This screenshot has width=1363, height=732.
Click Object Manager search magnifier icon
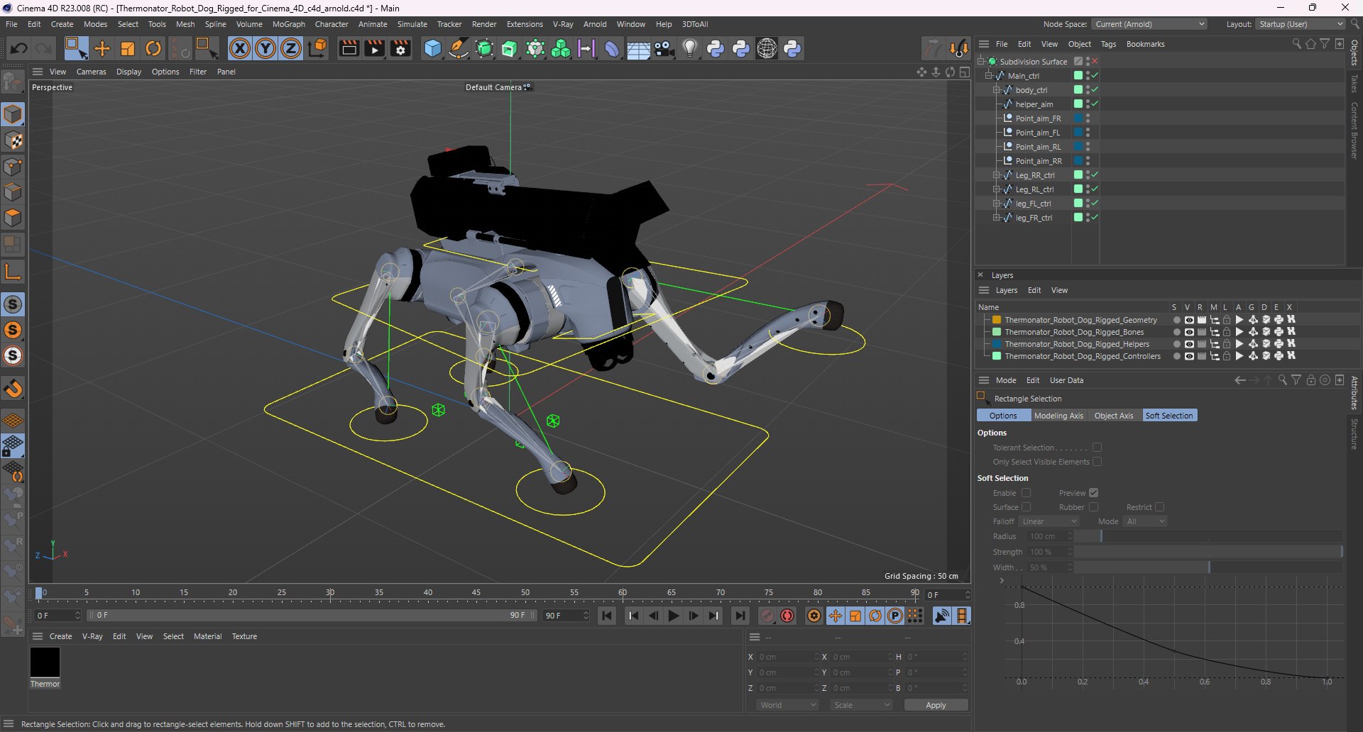(1296, 44)
